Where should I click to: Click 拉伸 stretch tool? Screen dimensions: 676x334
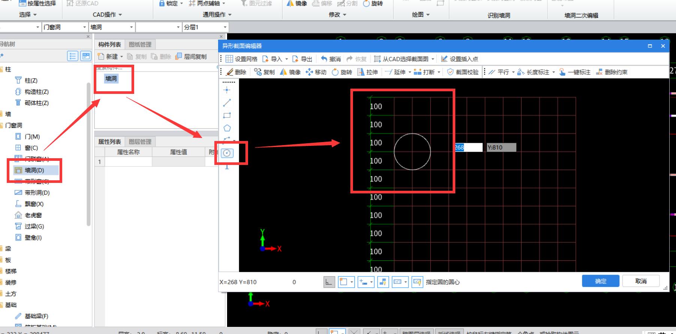coord(368,72)
